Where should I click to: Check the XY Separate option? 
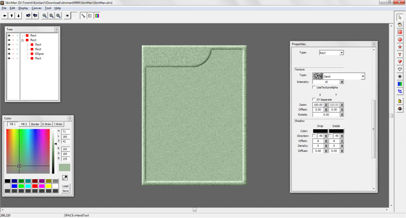coord(314,99)
